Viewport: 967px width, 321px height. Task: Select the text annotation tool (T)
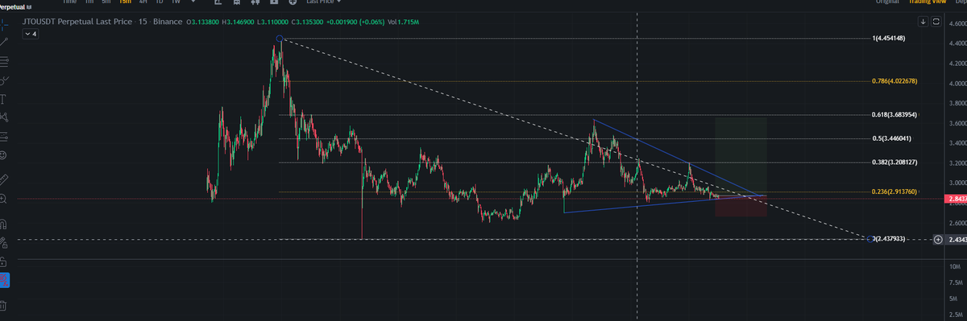click(x=4, y=100)
